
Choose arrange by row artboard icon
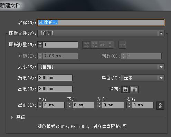pos(102,45)
